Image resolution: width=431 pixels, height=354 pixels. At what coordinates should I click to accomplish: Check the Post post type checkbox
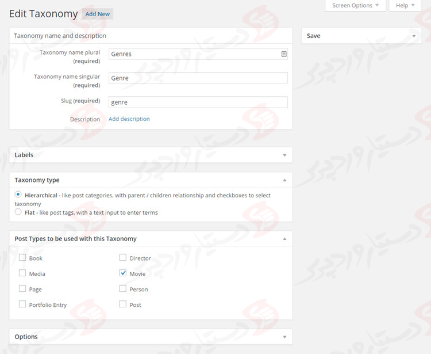(123, 304)
